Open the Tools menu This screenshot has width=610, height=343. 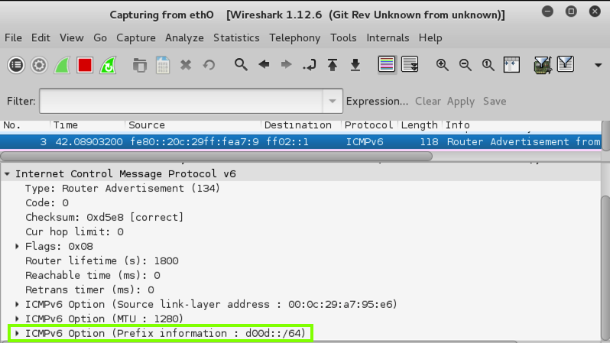point(343,37)
